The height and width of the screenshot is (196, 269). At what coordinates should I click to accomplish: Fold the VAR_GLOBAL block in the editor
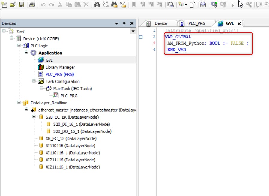pos(141,37)
